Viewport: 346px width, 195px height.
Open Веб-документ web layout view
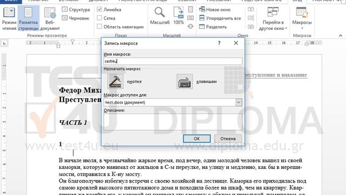coord(50,18)
